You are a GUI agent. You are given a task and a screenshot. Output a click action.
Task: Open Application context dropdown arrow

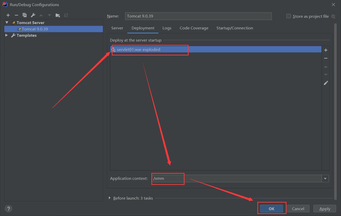click(x=325, y=179)
